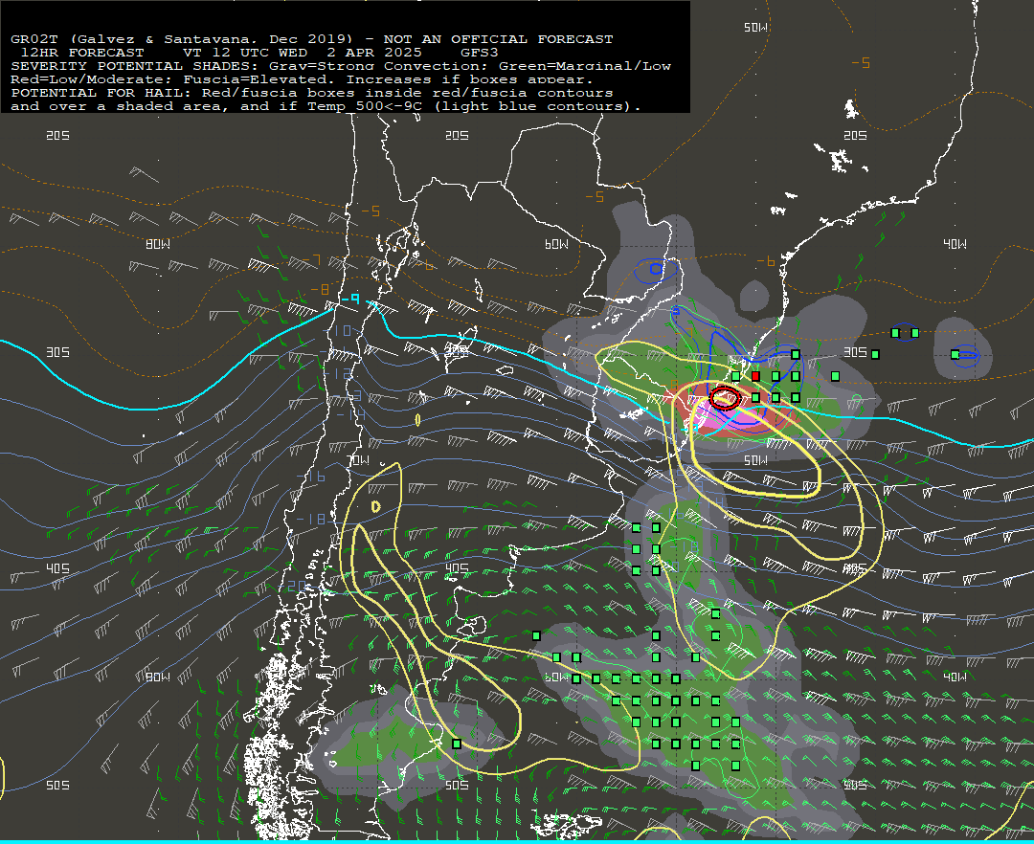Click the leftmost 50S latitude label
This screenshot has height=844, width=1034.
[58, 785]
